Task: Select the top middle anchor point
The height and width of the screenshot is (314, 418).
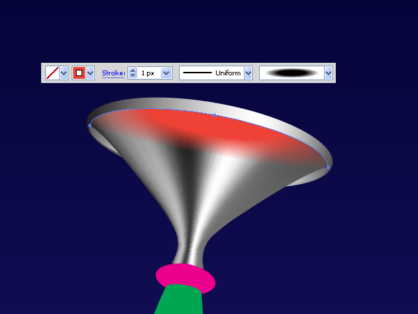Action: point(215,115)
